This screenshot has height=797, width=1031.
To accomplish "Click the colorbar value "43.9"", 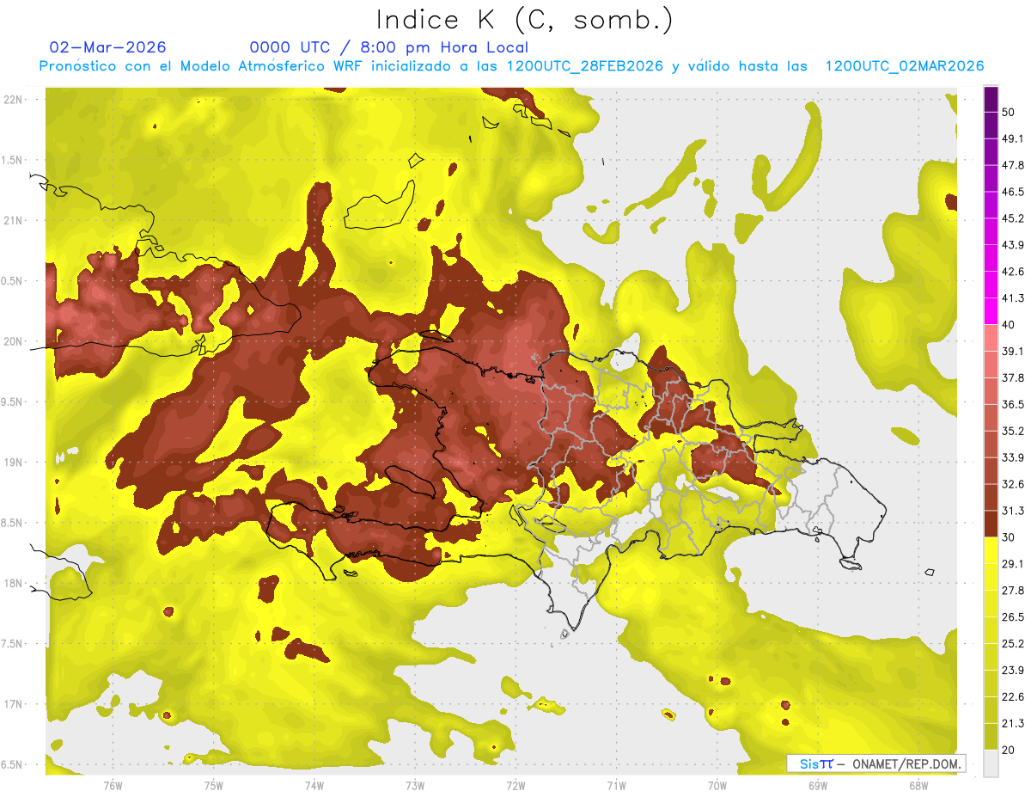I will (x=1013, y=245).
